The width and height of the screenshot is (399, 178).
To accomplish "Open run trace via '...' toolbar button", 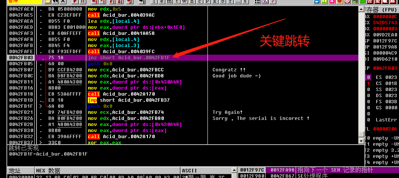I will (x=237, y=1).
